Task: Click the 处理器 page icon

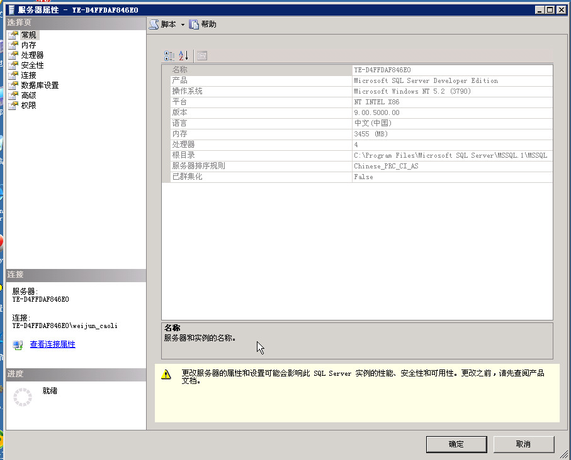Action: [x=13, y=55]
